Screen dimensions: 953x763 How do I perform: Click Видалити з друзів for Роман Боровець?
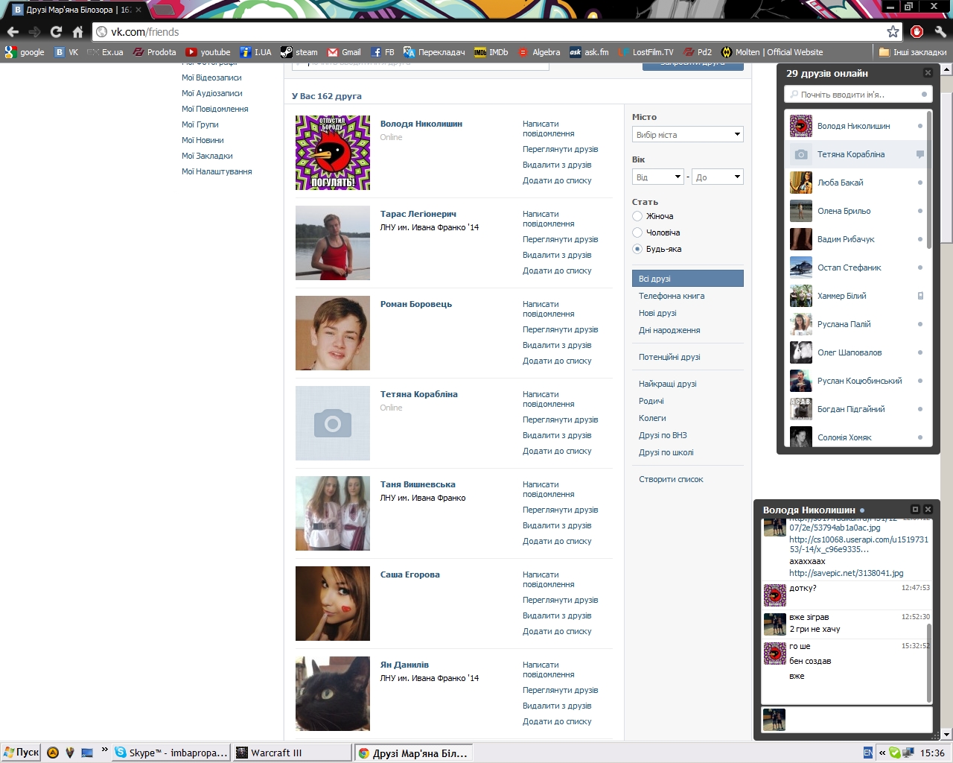(557, 345)
